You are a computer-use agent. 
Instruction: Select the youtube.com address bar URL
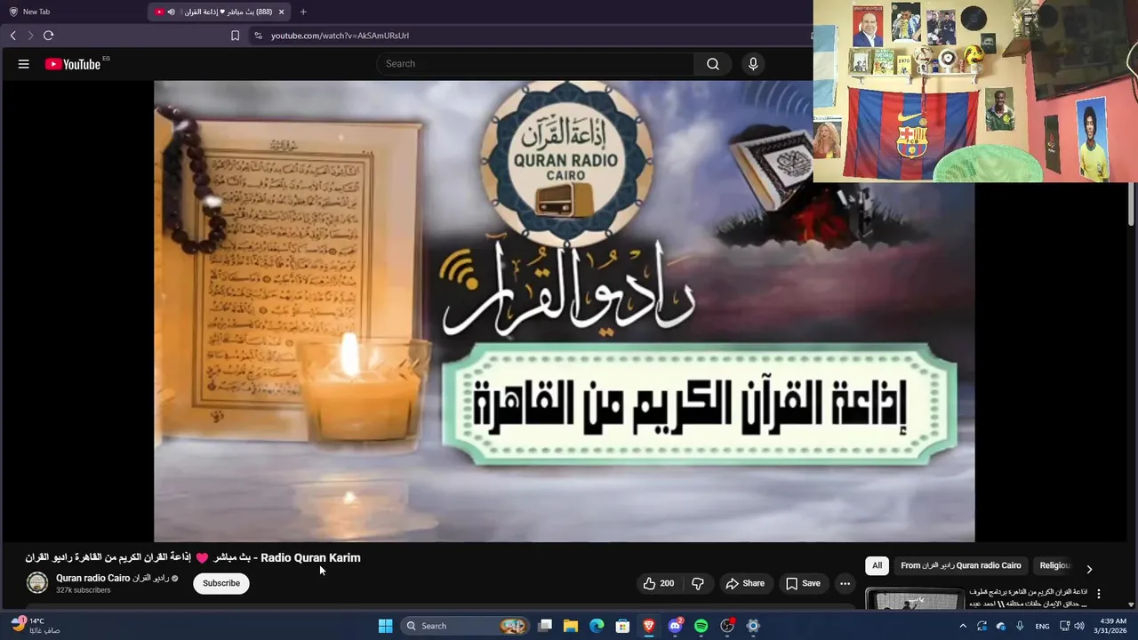click(340, 36)
